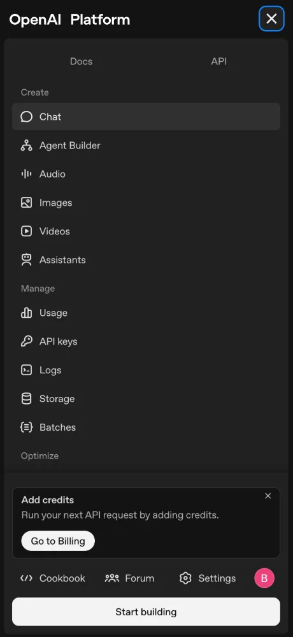Open Assistants using the robot icon

(26, 260)
